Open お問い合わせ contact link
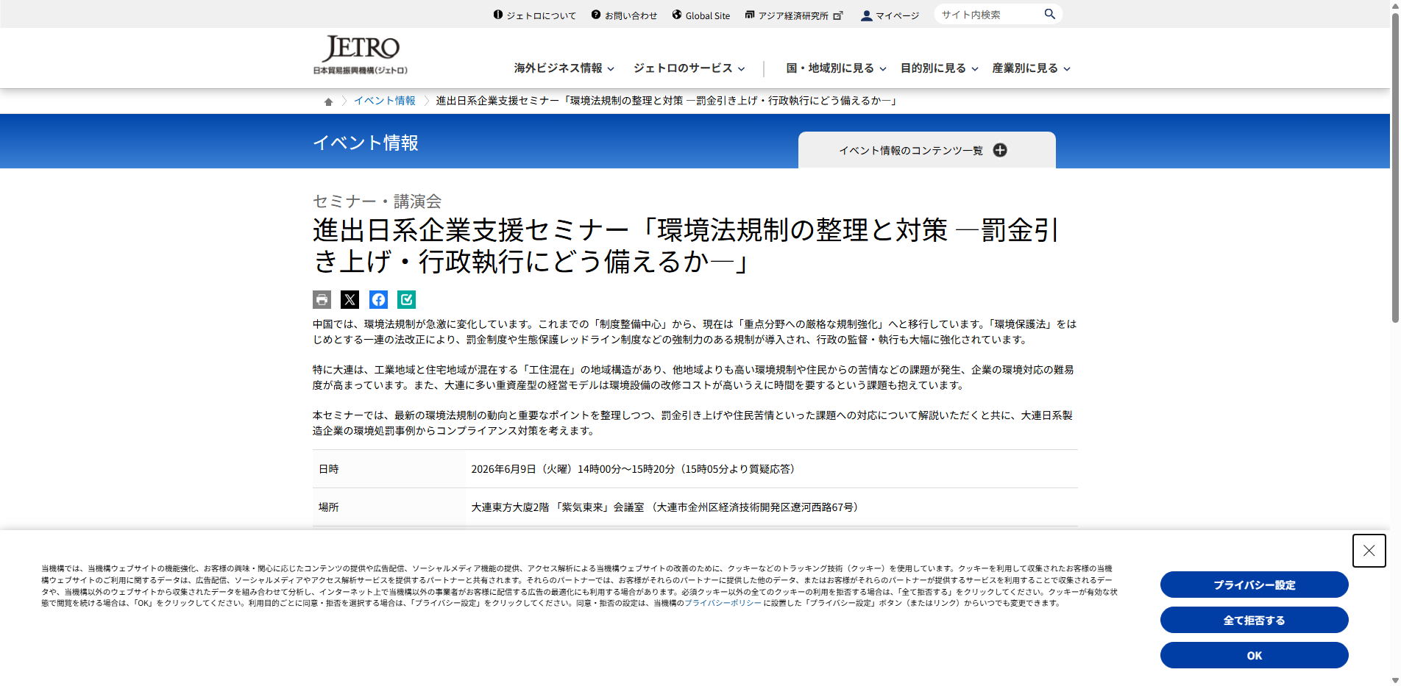The image size is (1401, 686). 625,15
